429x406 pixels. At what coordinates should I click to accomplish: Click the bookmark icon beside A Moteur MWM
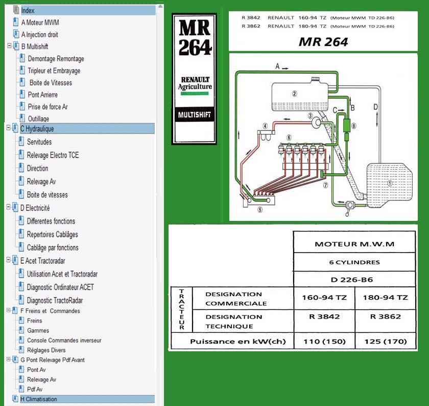coord(16,22)
